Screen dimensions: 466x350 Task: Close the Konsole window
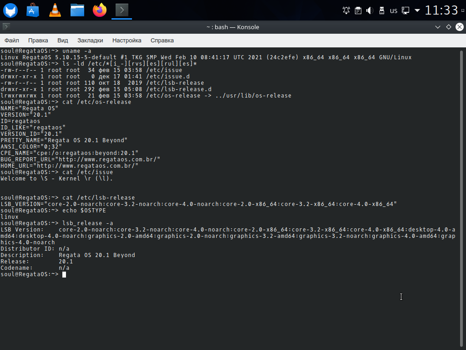point(460,27)
